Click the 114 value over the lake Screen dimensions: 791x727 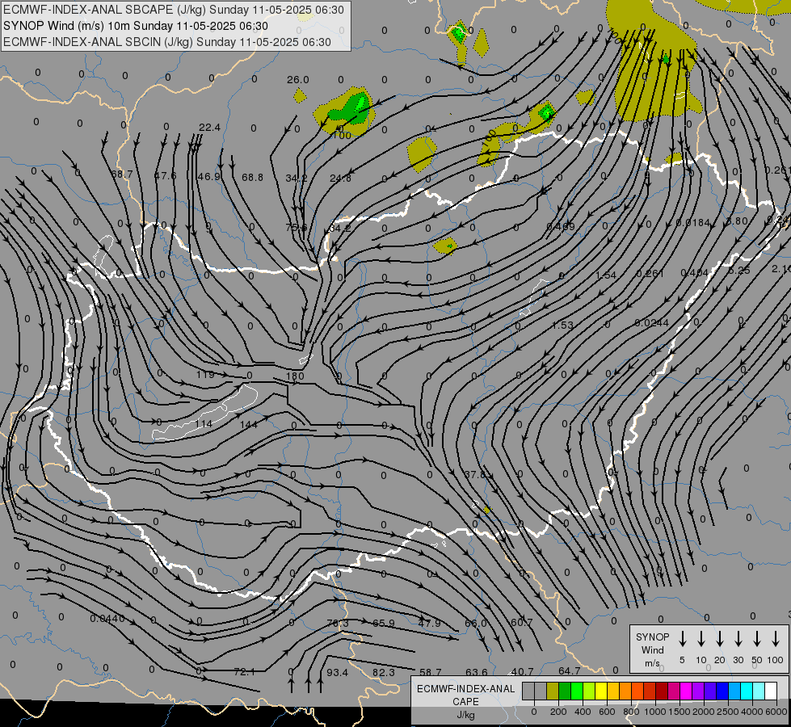coord(204,424)
